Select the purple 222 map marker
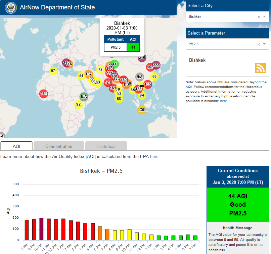 coord(156,65)
